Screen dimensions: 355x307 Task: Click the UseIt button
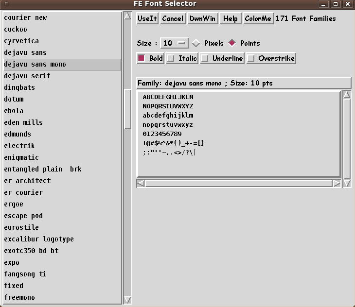(147, 18)
